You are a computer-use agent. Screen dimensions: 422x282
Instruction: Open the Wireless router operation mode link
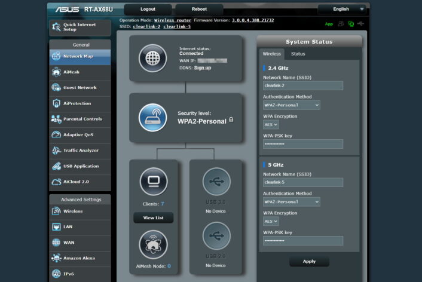tap(173, 20)
